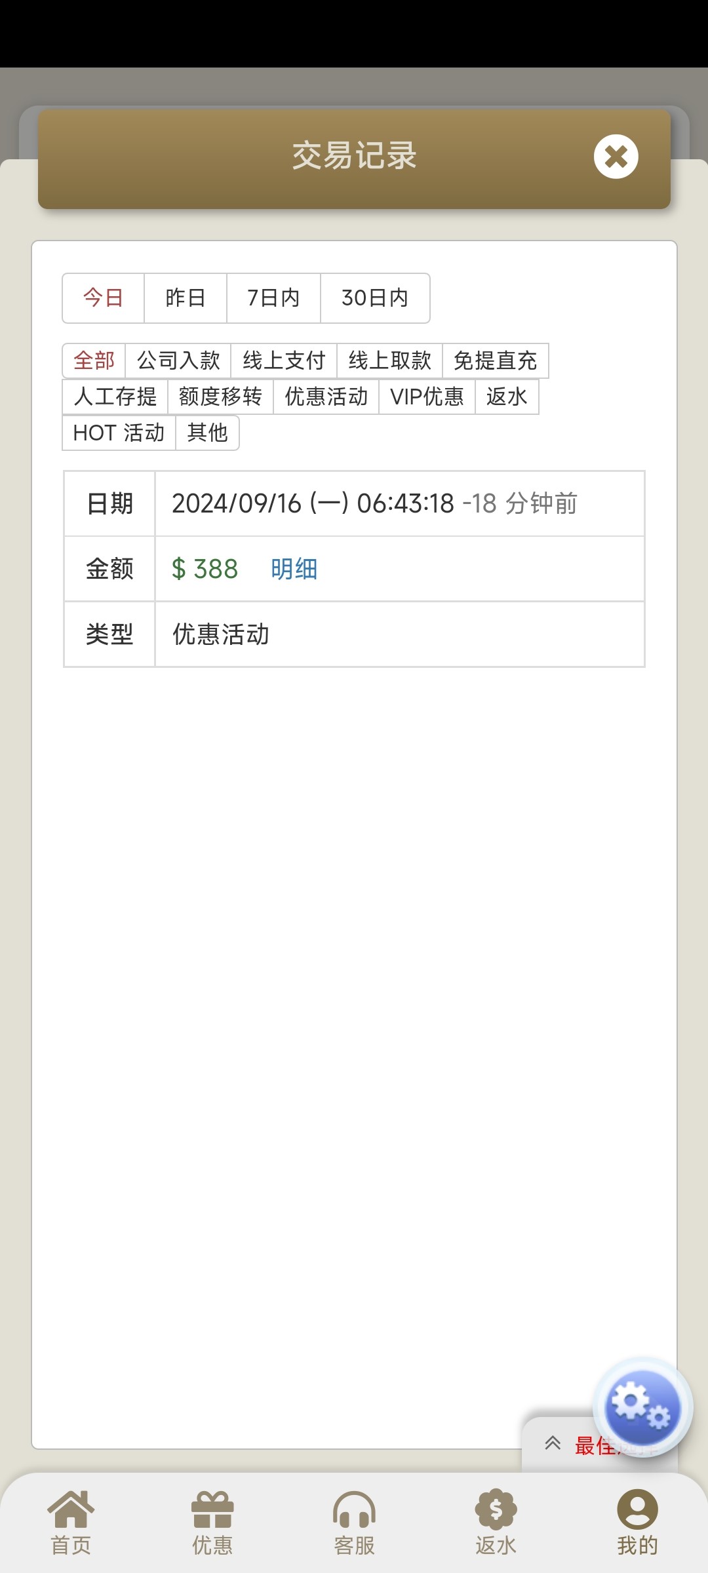Close the transaction records dialog

coord(616,157)
